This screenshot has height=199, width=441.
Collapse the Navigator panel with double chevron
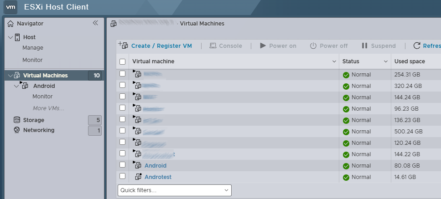(95, 23)
